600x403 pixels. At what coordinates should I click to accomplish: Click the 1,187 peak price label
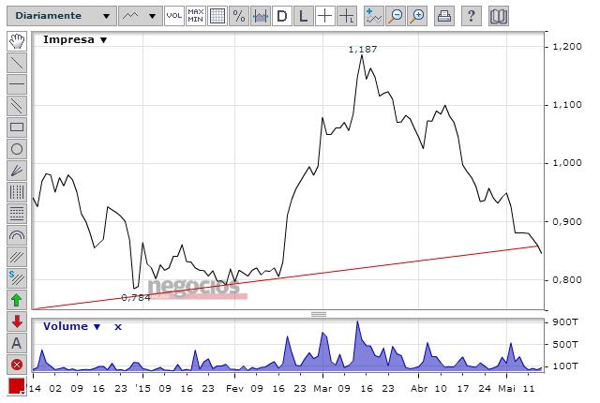tap(363, 50)
